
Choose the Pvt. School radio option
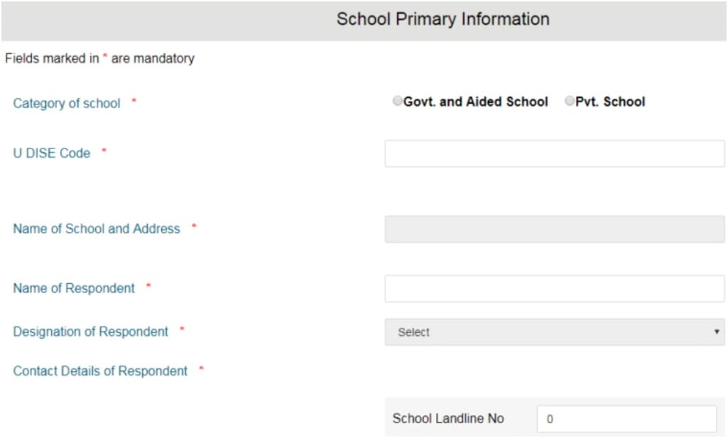[569, 102]
